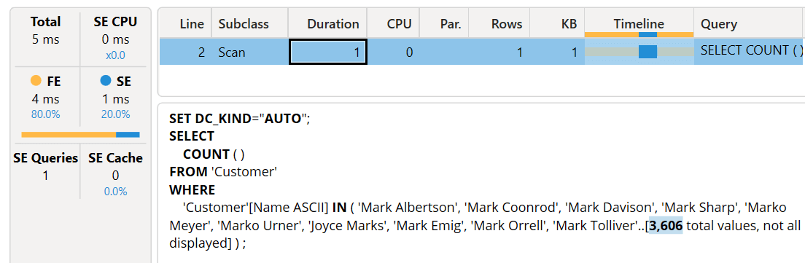Select the Duration cell showing 1
The image size is (805, 263).
(x=328, y=52)
